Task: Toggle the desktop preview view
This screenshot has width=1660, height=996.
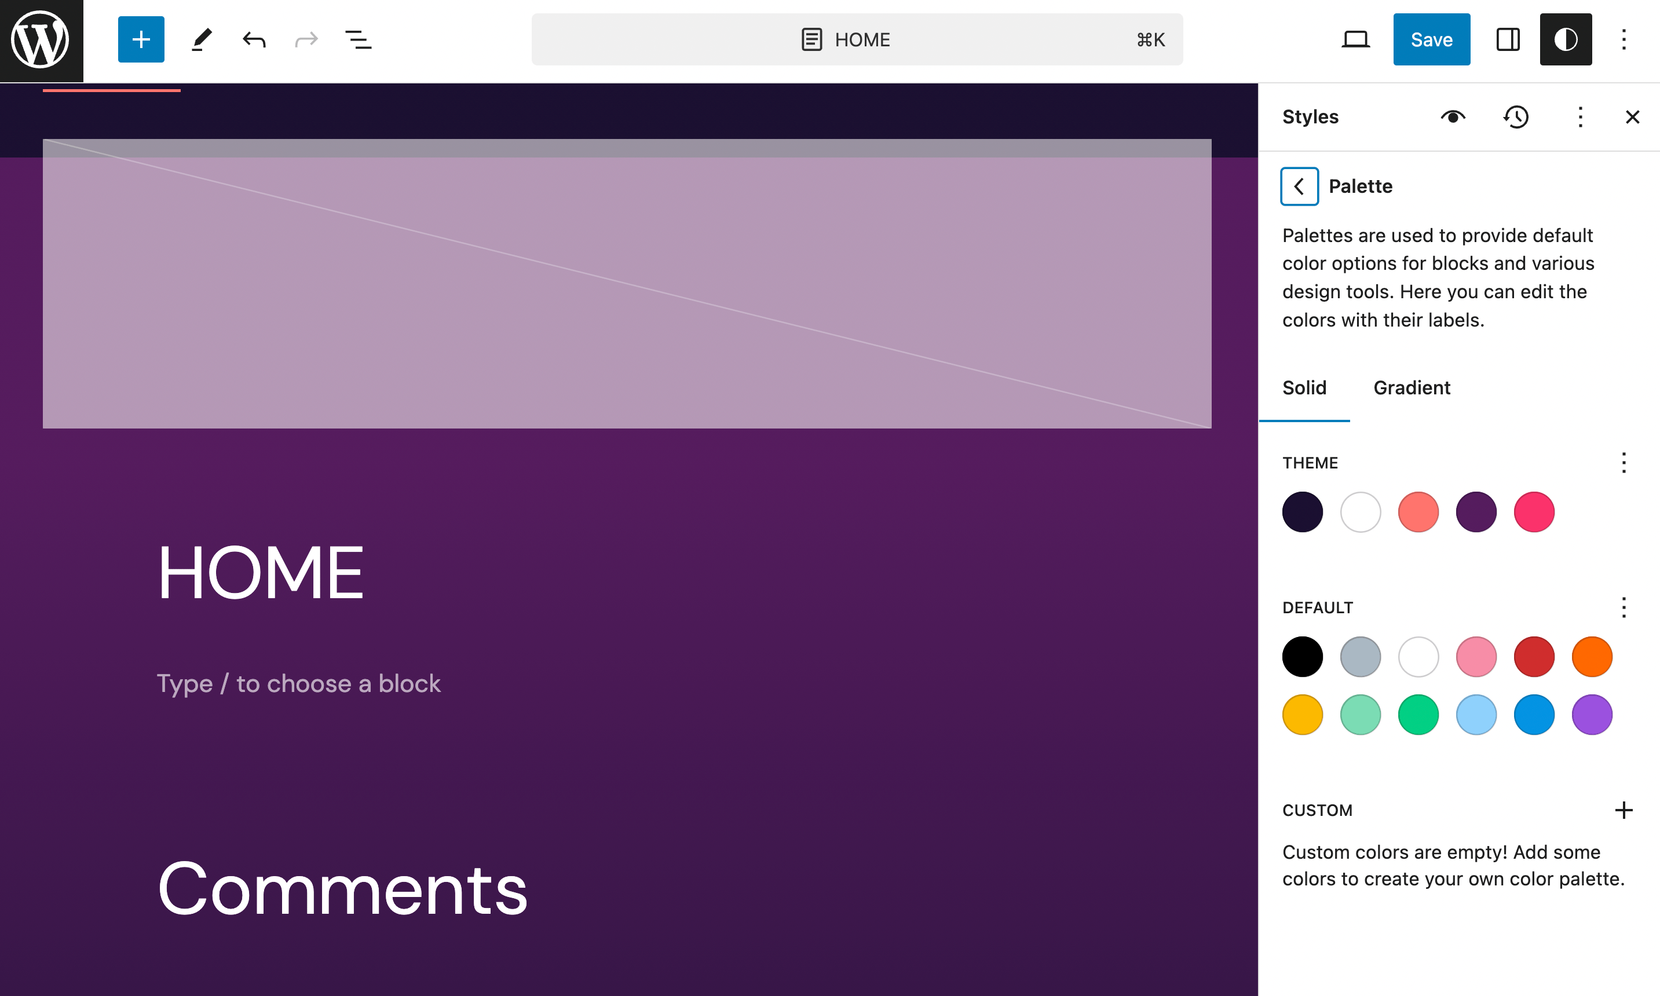Action: tap(1355, 39)
